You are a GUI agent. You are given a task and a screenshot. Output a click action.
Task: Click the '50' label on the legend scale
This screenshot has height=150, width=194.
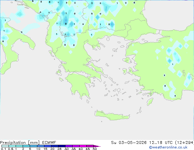pyautogui.click(x=95, y=149)
